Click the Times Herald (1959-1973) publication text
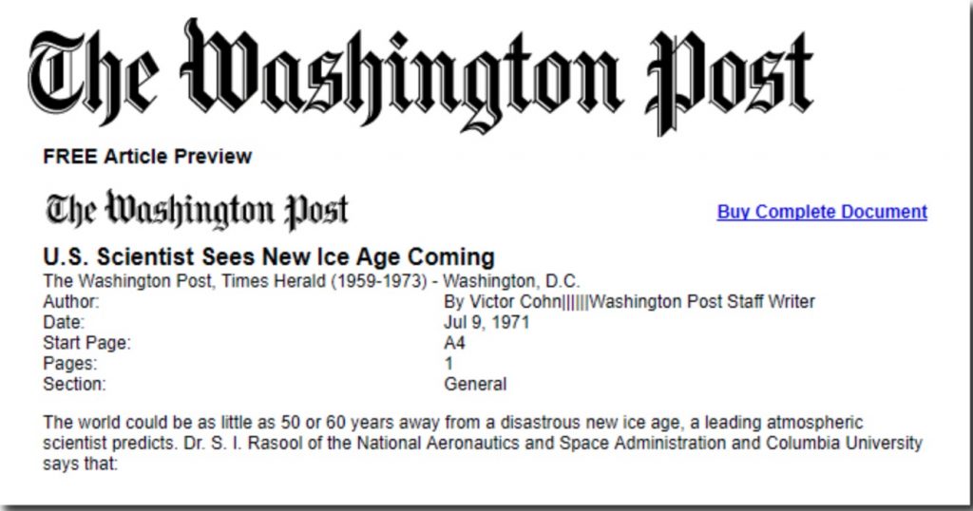The height and width of the screenshot is (511, 973). point(325,281)
